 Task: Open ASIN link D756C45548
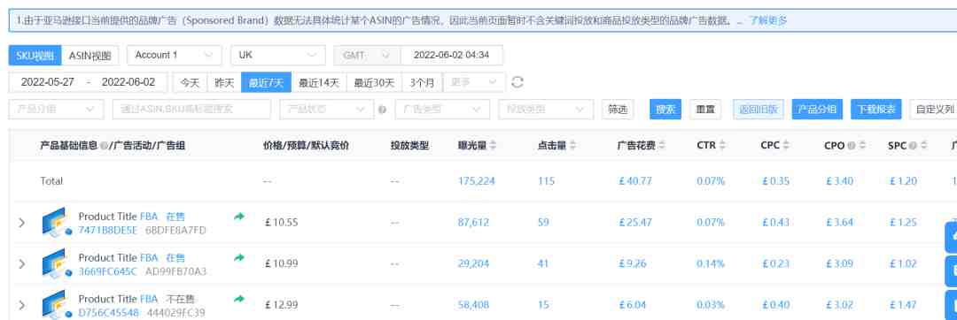[109, 313]
